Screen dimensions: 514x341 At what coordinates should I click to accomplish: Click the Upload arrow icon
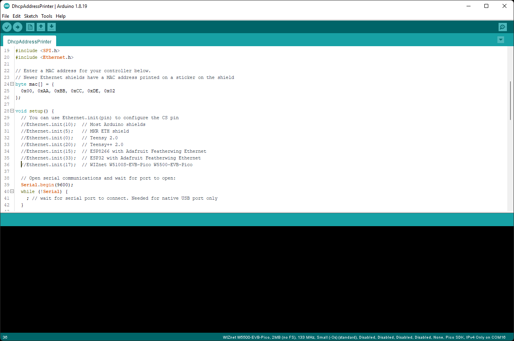[x=17, y=27]
